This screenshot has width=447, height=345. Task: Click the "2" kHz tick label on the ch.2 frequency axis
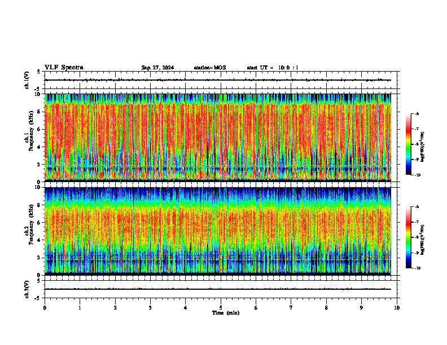click(x=40, y=258)
